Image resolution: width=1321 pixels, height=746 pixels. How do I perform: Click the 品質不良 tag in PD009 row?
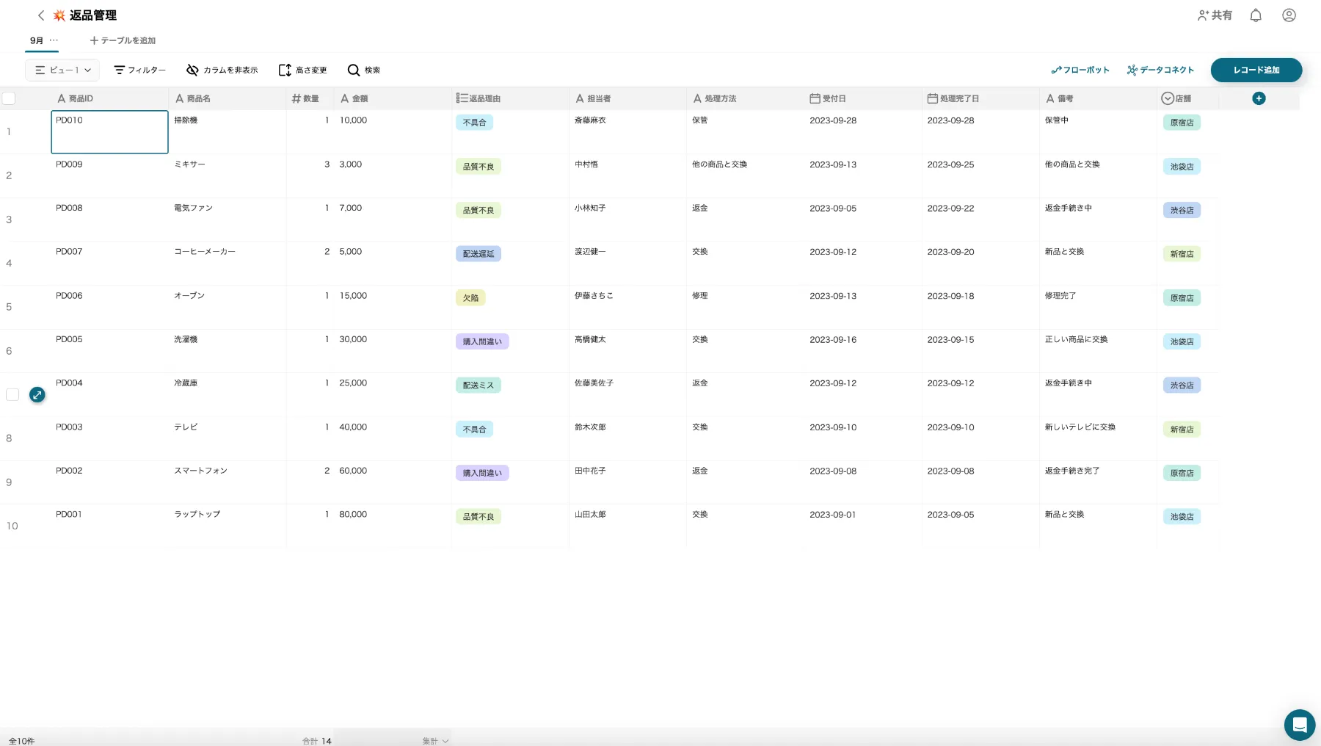point(478,167)
